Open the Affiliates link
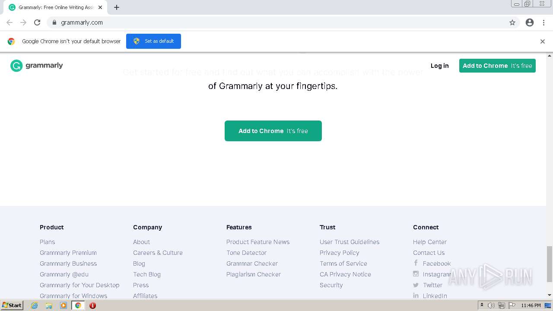 coord(145,296)
